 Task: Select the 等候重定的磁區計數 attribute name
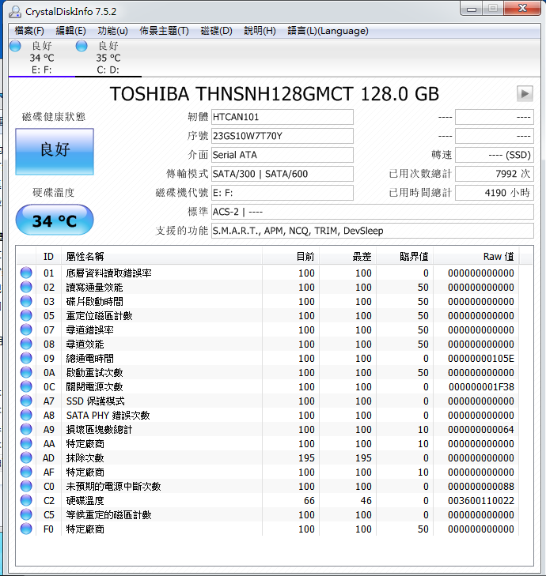(x=108, y=514)
